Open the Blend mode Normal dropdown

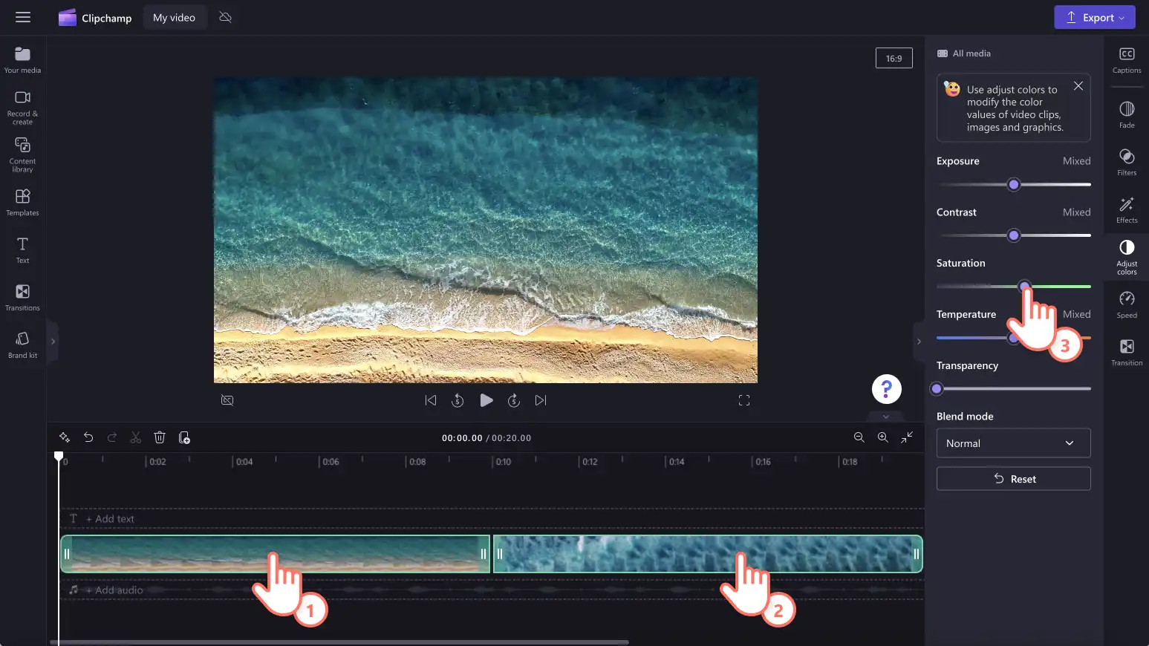click(x=1013, y=443)
